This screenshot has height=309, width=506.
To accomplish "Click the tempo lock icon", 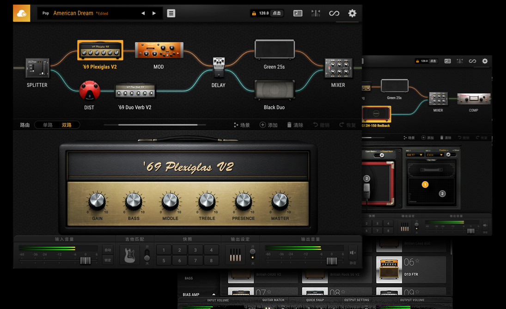I will pyautogui.click(x=254, y=13).
